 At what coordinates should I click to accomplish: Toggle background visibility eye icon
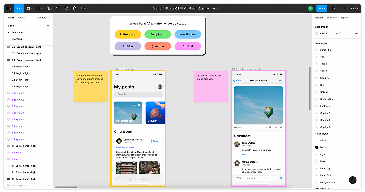pyautogui.click(x=356, y=33)
